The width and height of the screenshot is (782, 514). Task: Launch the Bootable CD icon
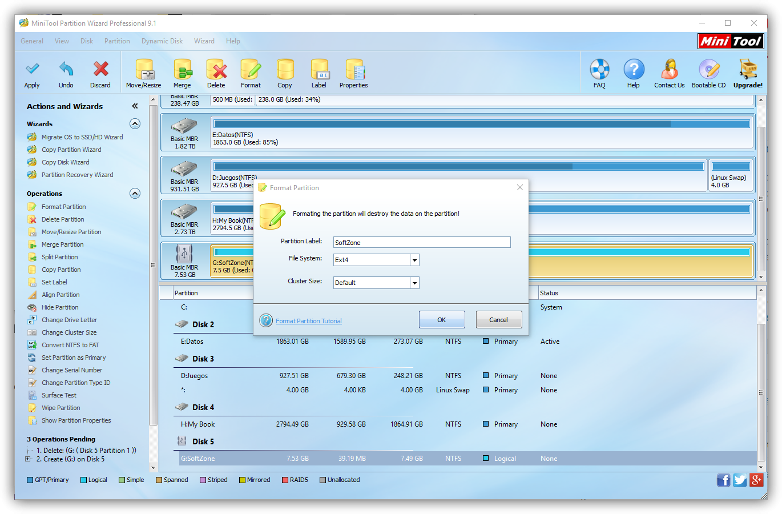(x=709, y=70)
